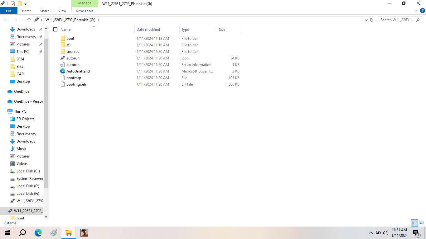Click the battery power tray icon

(x=378, y=233)
